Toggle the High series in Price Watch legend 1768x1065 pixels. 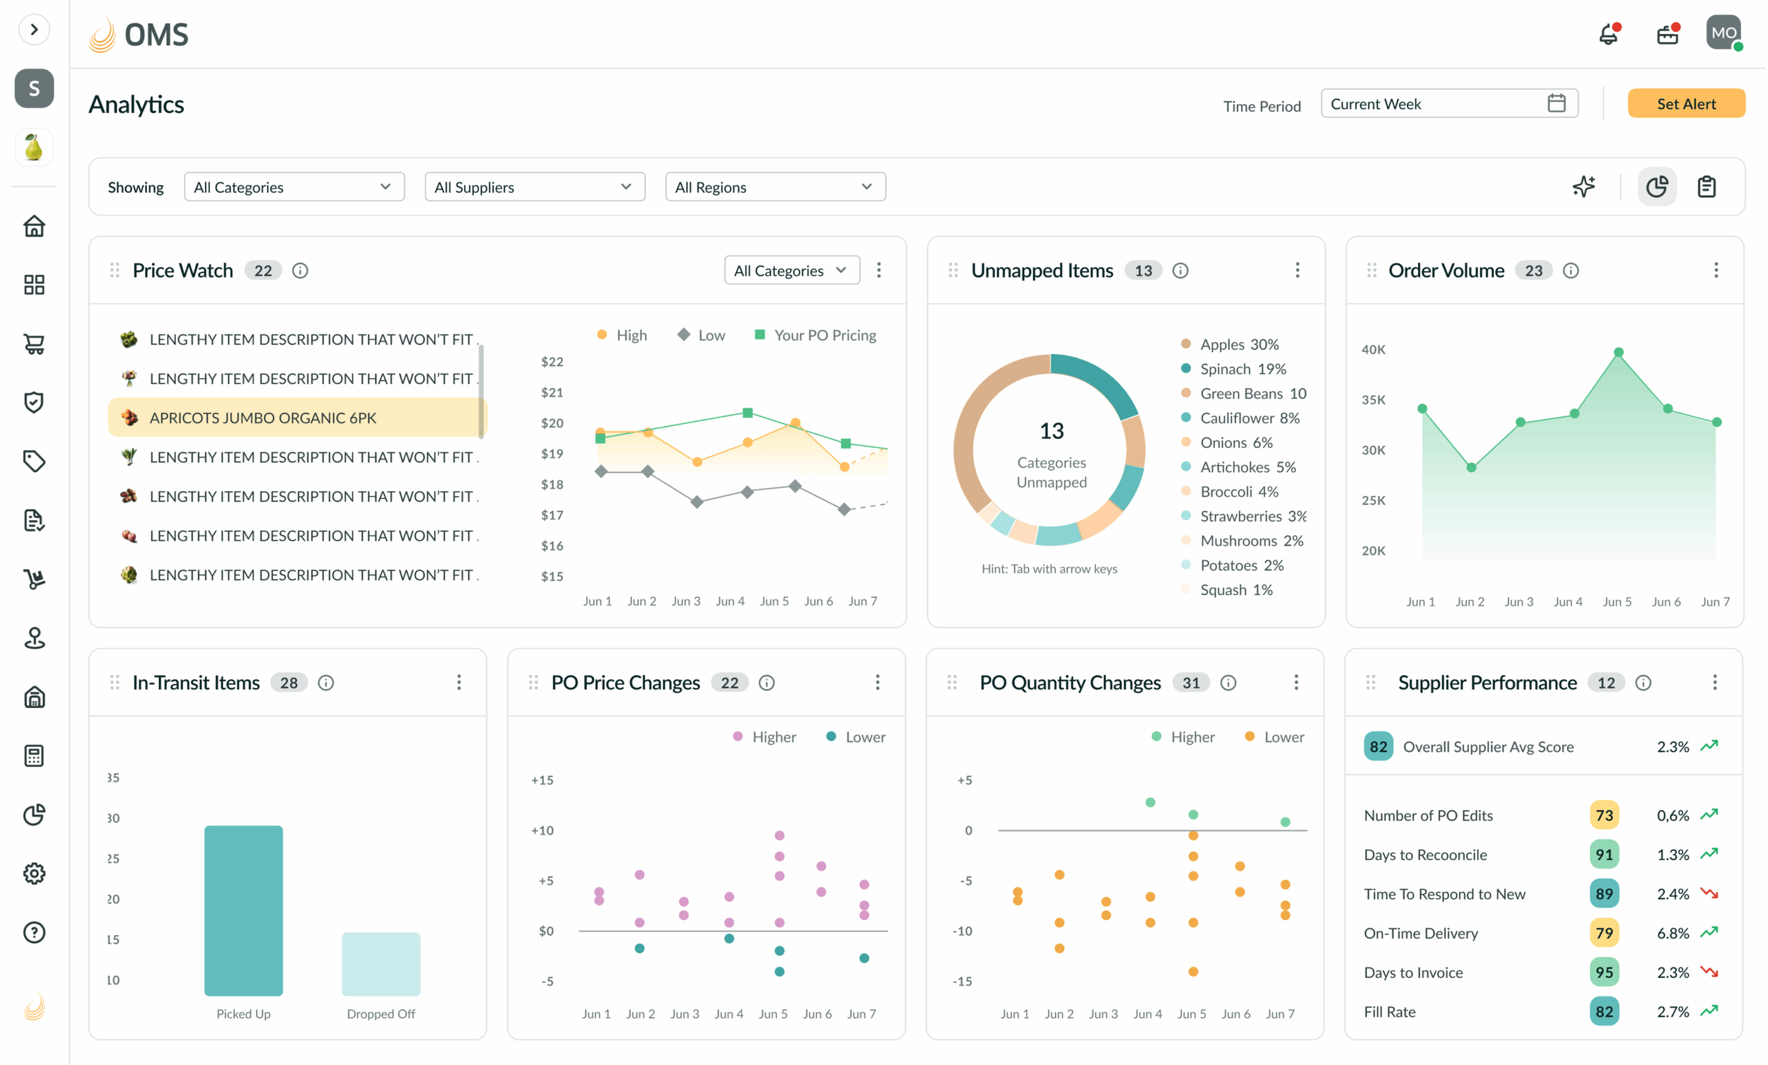coord(622,335)
